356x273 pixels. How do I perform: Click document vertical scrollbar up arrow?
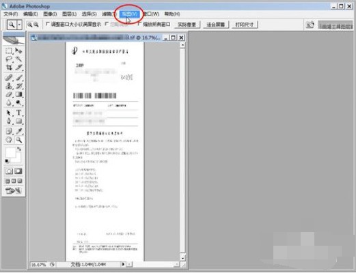click(x=182, y=45)
